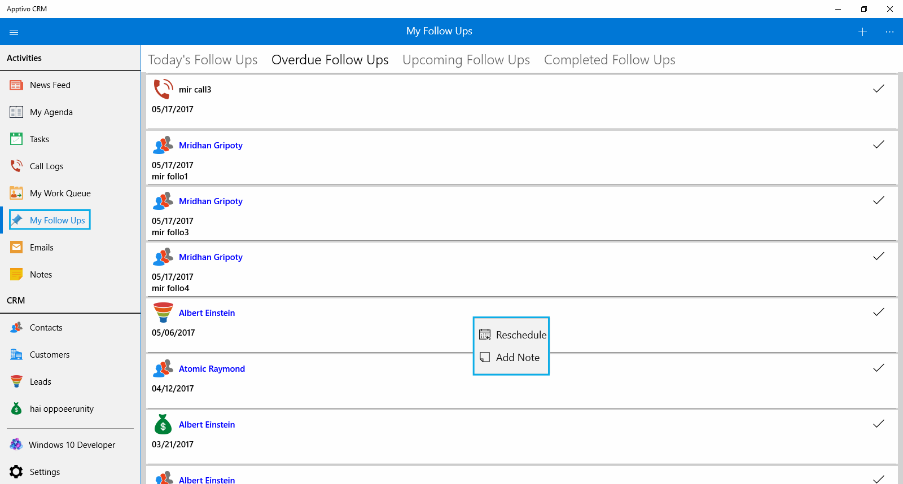Go to Call Logs in sidebar
903x484 pixels.
tap(46, 166)
